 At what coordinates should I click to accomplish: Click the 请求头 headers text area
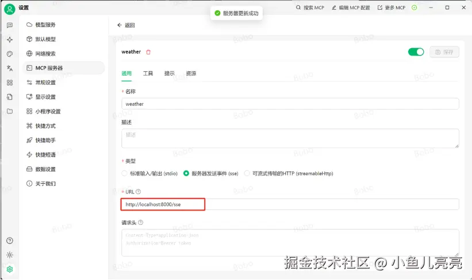pyautogui.click(x=290, y=243)
